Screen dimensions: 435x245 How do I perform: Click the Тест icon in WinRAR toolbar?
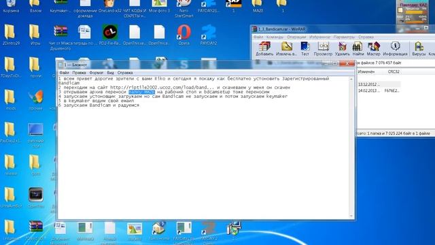[x=305, y=48]
